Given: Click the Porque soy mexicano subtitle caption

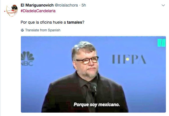Looking at the screenshot, I should [x=97, y=105].
